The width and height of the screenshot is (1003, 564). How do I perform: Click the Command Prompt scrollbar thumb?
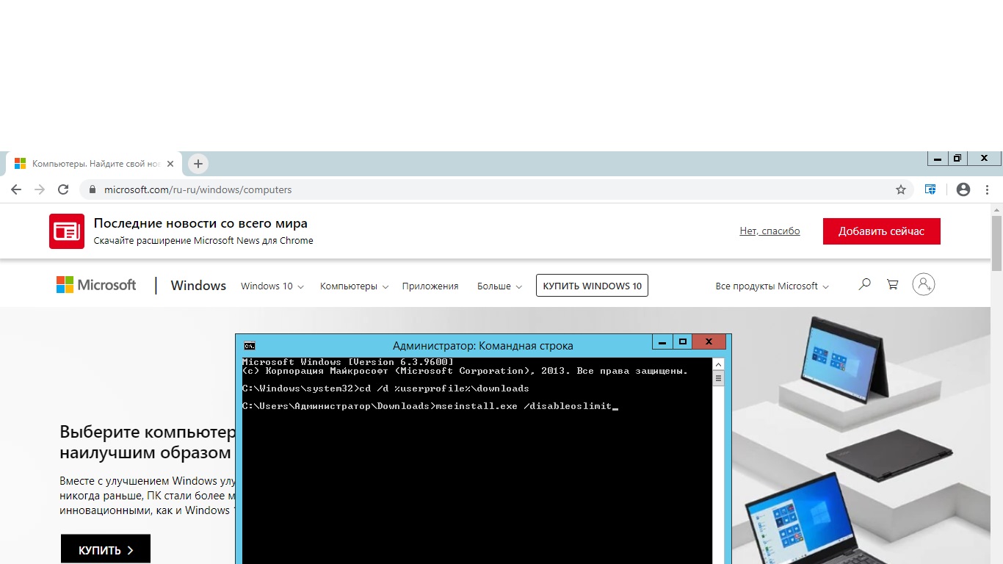(719, 379)
